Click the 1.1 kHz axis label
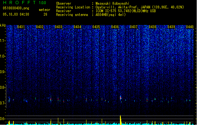The image size is (197, 125). click(3, 41)
